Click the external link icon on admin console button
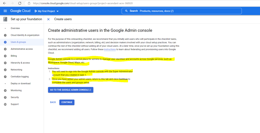Image resolution: width=260 pixels, height=133 pixels. (x=90, y=90)
